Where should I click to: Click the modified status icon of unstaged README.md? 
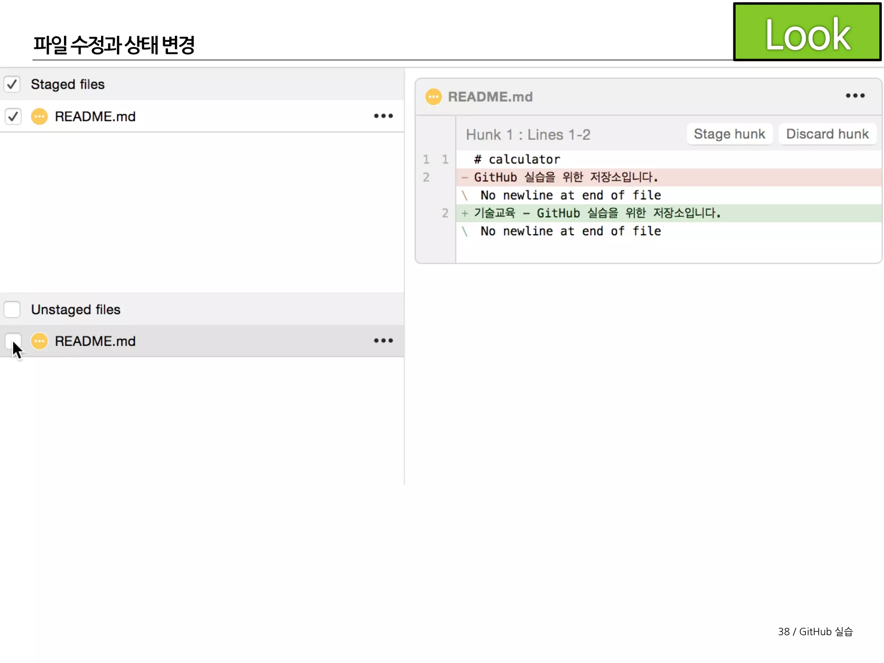tap(39, 341)
